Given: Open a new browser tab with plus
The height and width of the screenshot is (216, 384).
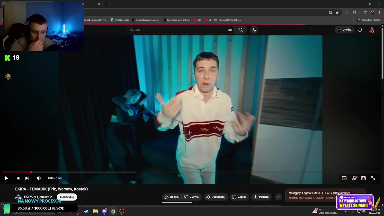Looking at the screenshot, I should [x=106, y=4].
